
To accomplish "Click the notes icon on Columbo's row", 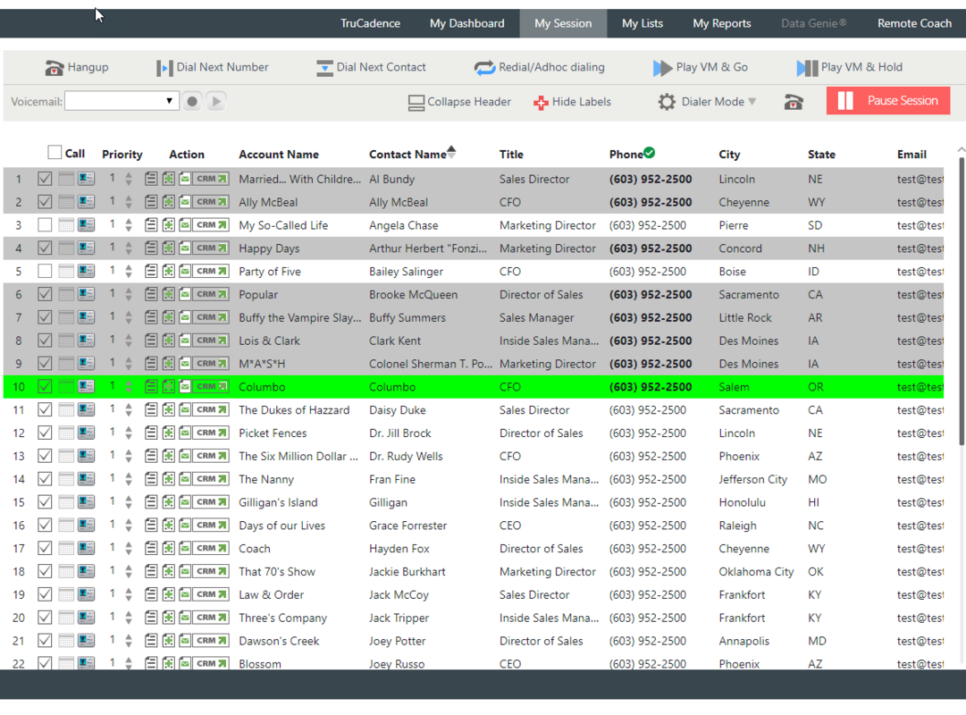I will click(x=151, y=386).
